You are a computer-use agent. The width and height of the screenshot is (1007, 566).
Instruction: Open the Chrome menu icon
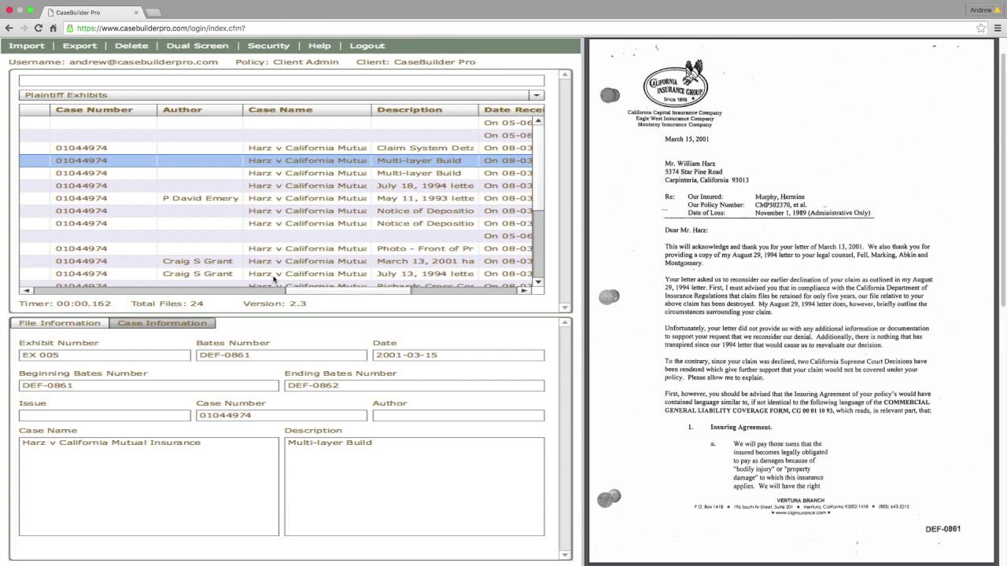pos(998,28)
